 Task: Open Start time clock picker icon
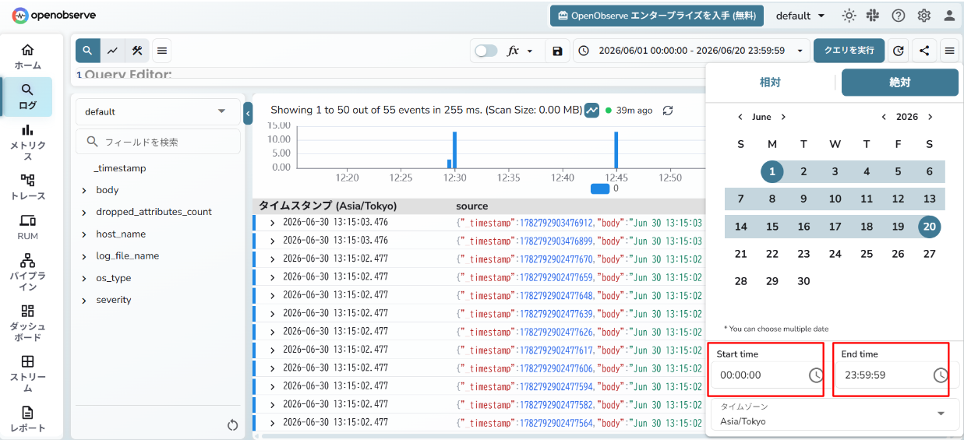(816, 375)
